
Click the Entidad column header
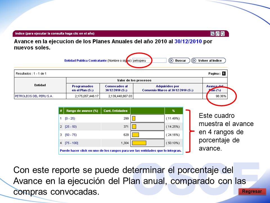[x=40, y=85]
